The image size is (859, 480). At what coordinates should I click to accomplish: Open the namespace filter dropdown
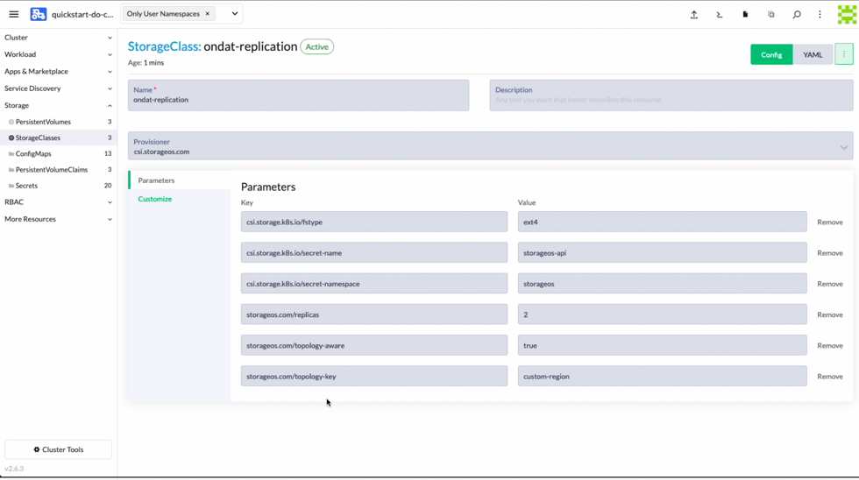coord(234,14)
